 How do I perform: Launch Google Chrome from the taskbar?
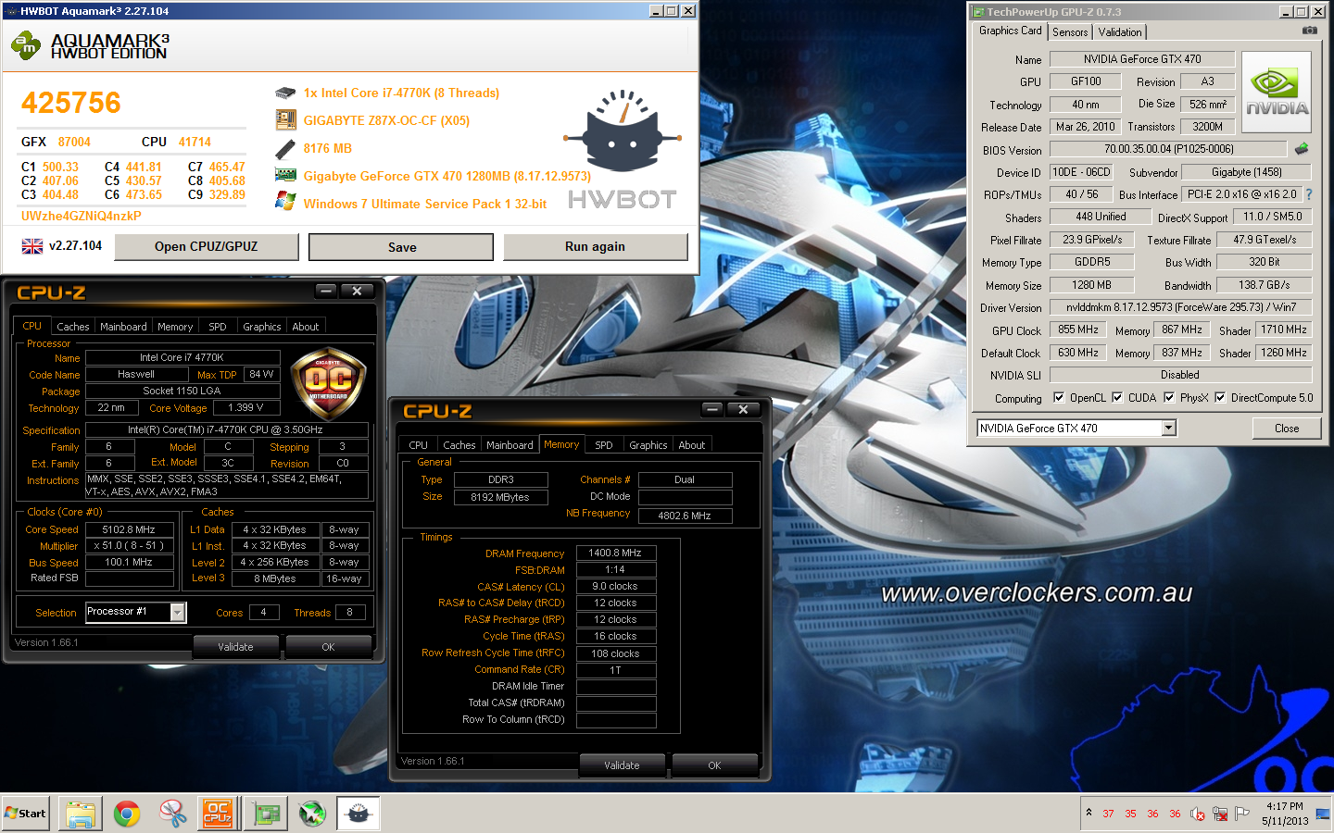pos(127,814)
